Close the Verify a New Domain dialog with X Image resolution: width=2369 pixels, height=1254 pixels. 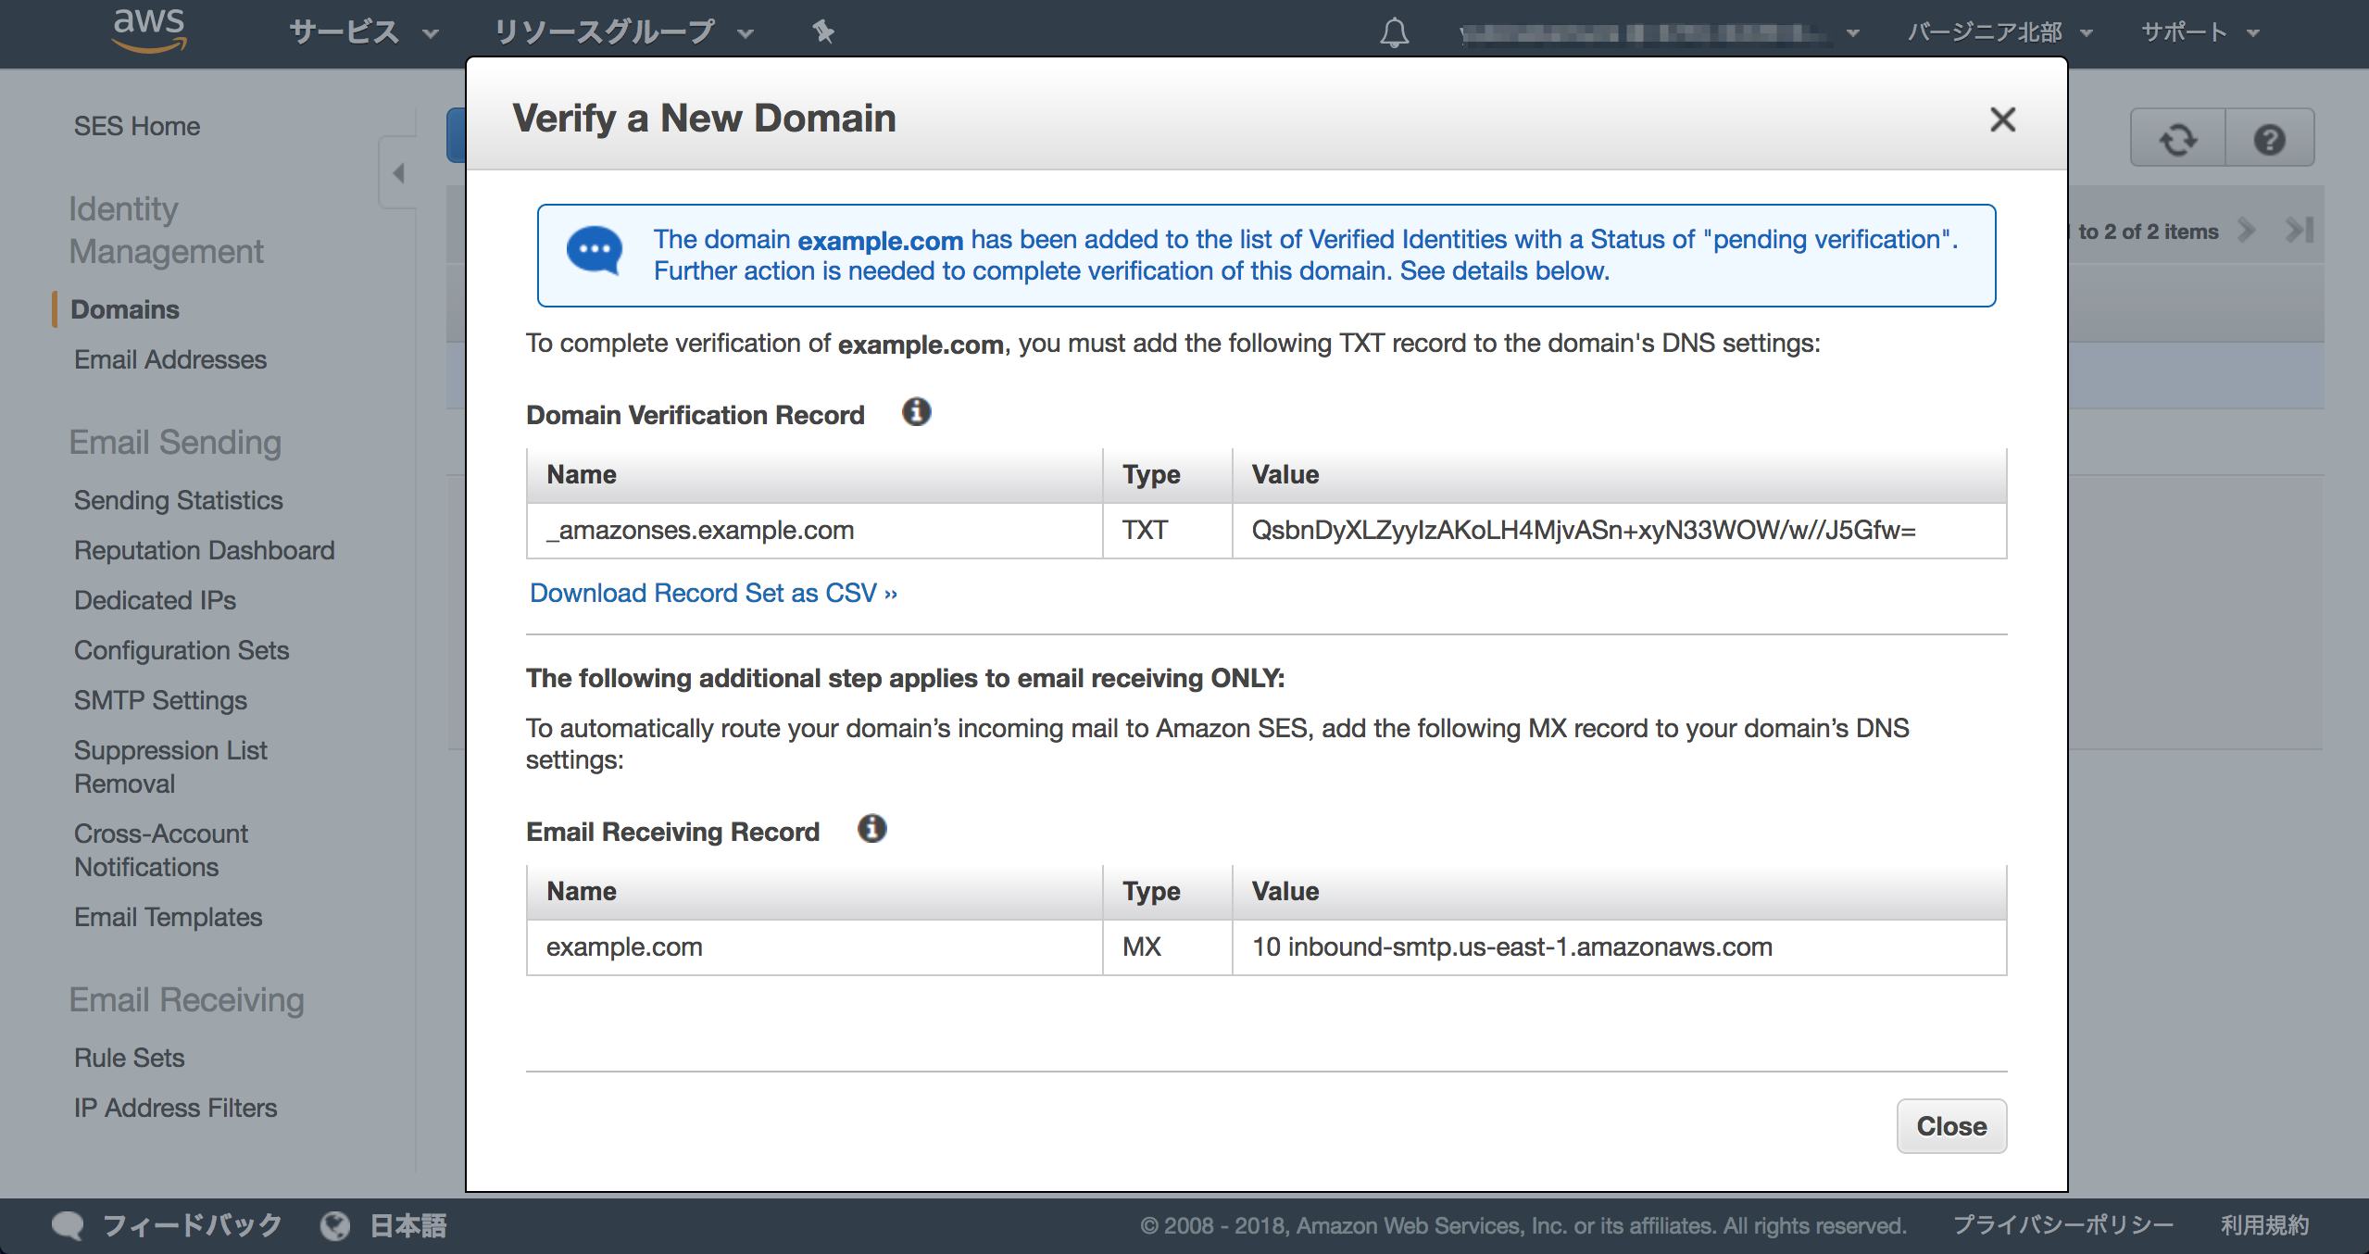coord(2002,119)
